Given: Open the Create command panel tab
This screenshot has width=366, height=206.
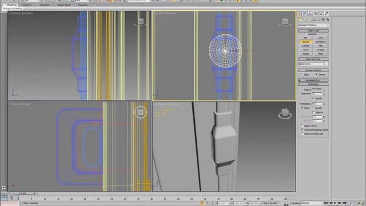Looking at the screenshot, I should (x=299, y=14).
